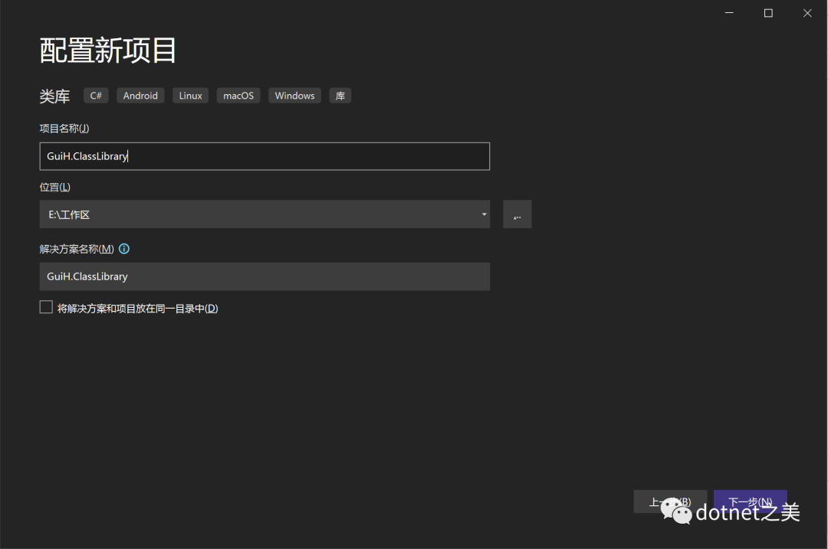828x549 pixels.
Task: Check 将解决方案和项目放在同一目录中 checkbox
Action: point(47,308)
